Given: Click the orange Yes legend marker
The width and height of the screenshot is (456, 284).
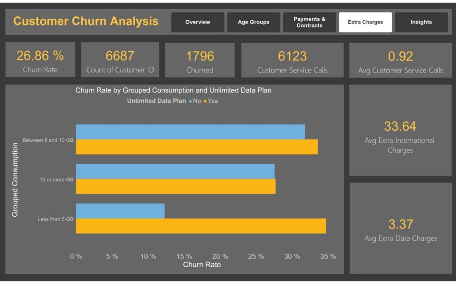Looking at the screenshot, I should 205,101.
